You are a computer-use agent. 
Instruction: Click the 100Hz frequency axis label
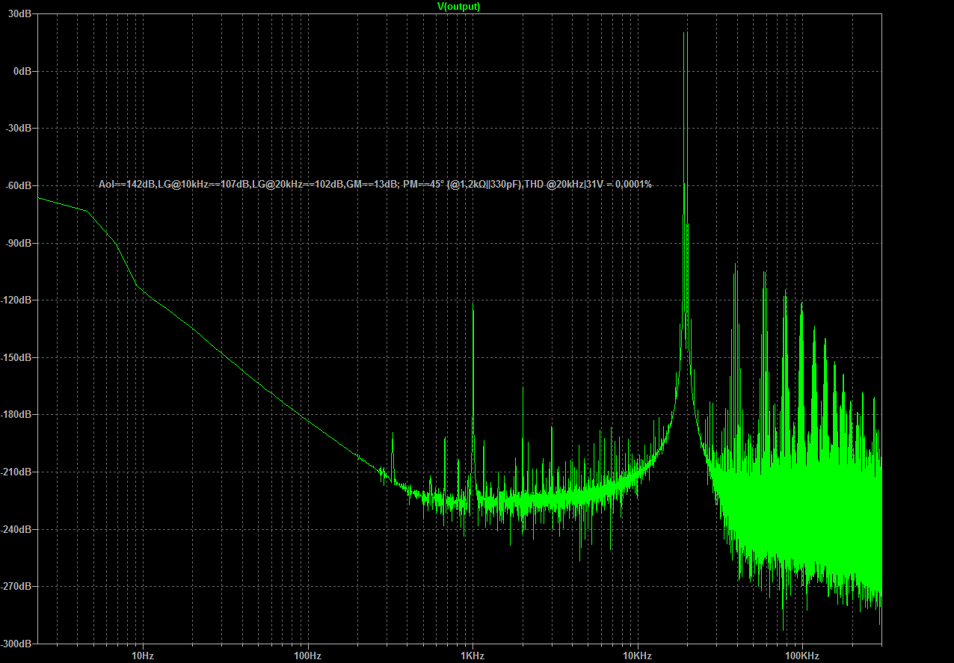[307, 656]
